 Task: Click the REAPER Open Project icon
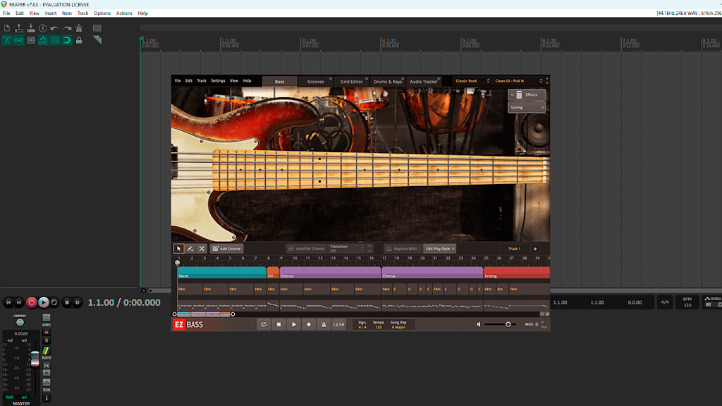coord(19,28)
